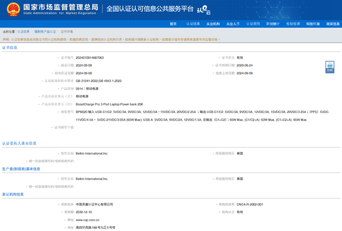Open the 认证结果 nav menu item
The width and height of the screenshot is (342, 231).
click(x=193, y=24)
